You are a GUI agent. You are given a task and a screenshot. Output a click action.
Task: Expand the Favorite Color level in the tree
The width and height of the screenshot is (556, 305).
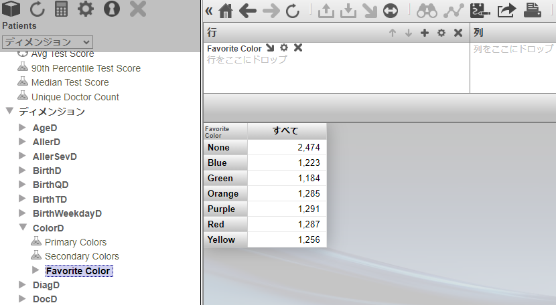click(x=36, y=271)
